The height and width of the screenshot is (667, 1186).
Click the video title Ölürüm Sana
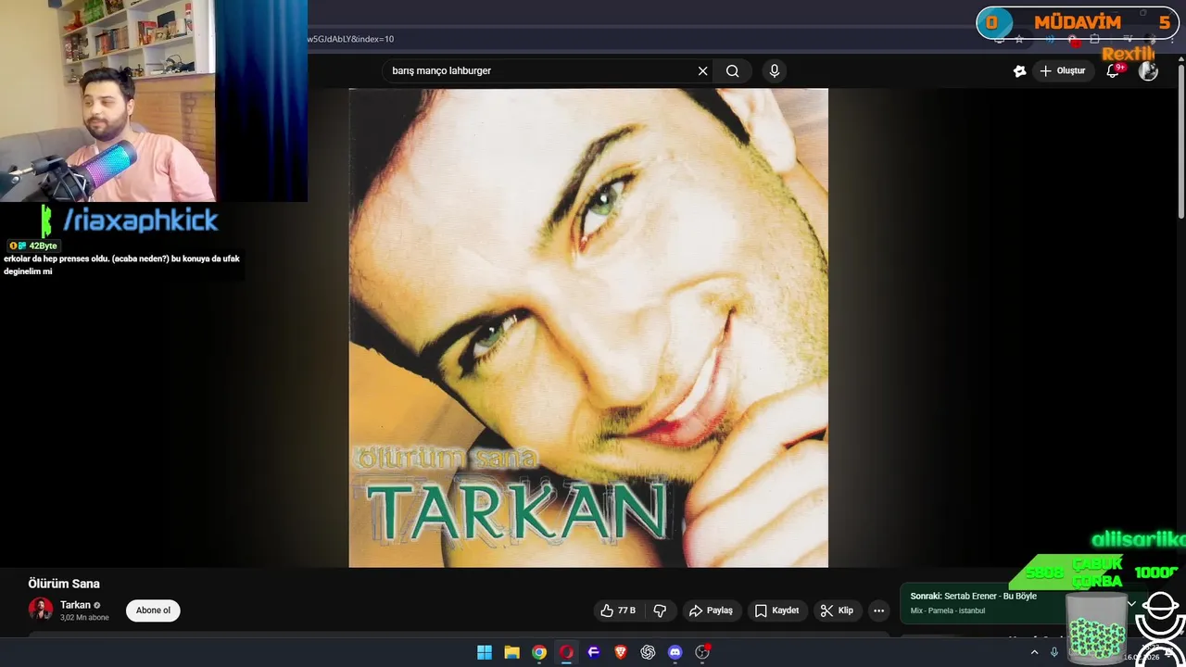click(64, 584)
